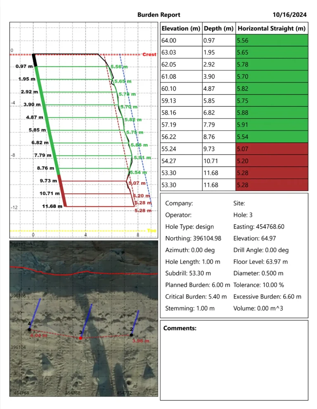The height and width of the screenshot is (409, 317).
Task: Click Elevation: 64.97 in hole details
Action: (x=255, y=238)
